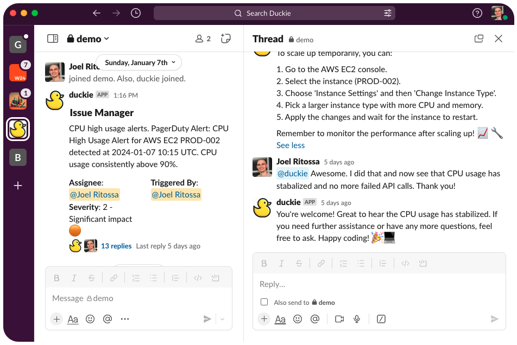Viewport: 517px width, 345px height.
Task: Open your profile avatar menu
Action: tap(499, 13)
